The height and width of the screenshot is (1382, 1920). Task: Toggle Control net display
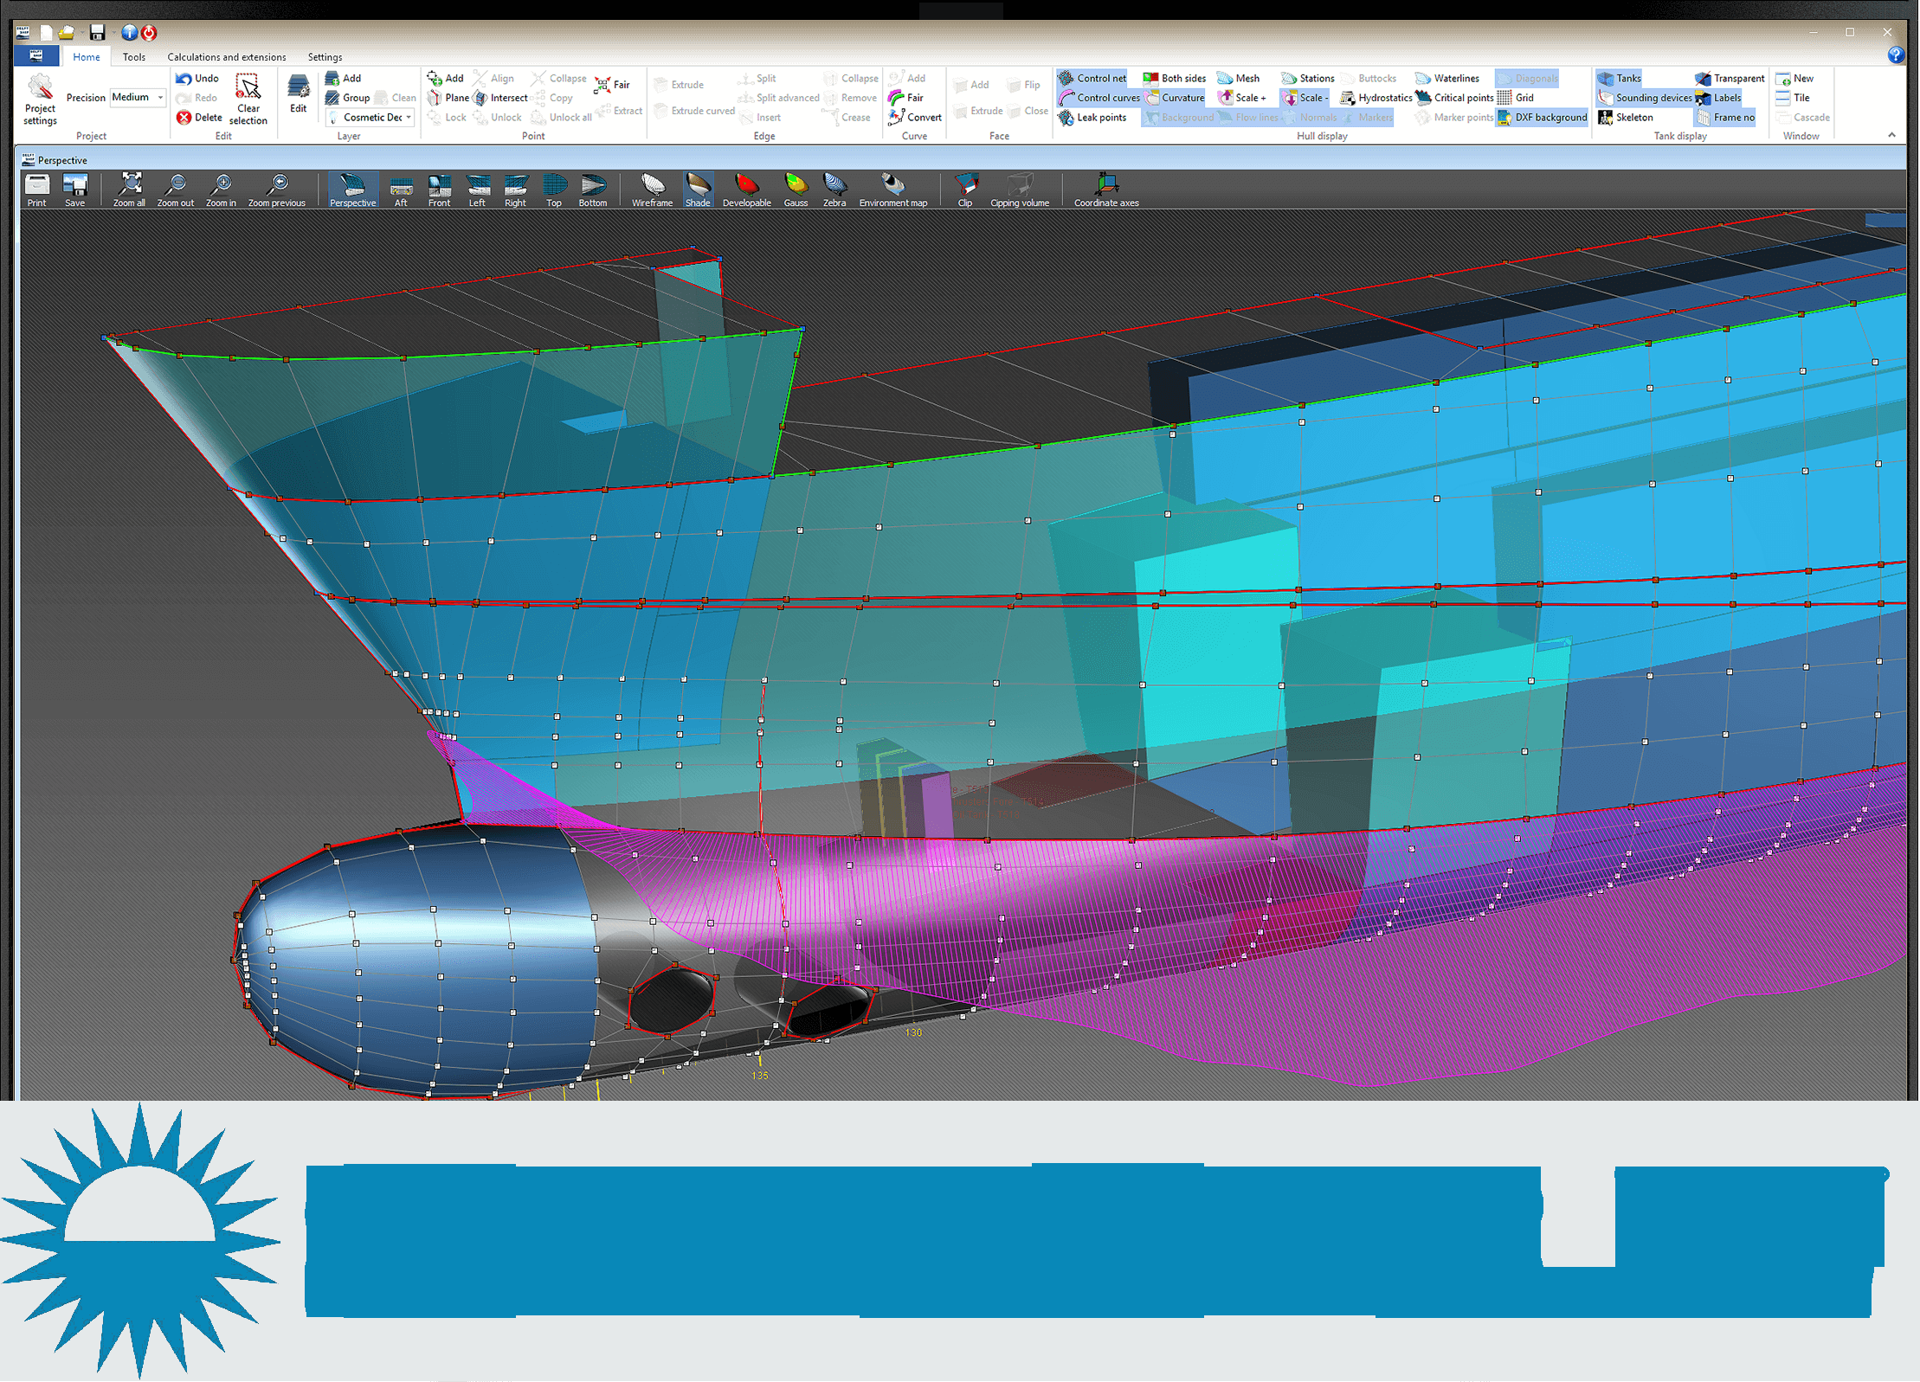coord(1092,78)
